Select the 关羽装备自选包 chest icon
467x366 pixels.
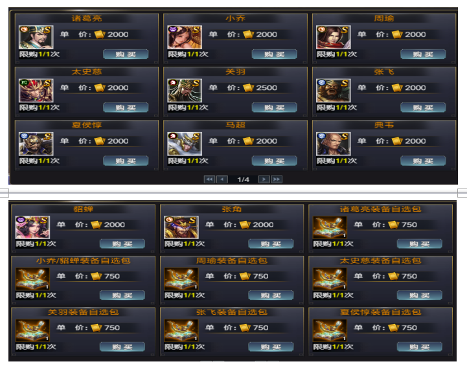[32, 330]
